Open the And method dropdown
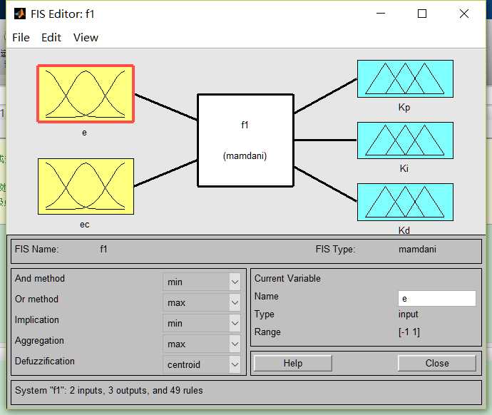 202,282
